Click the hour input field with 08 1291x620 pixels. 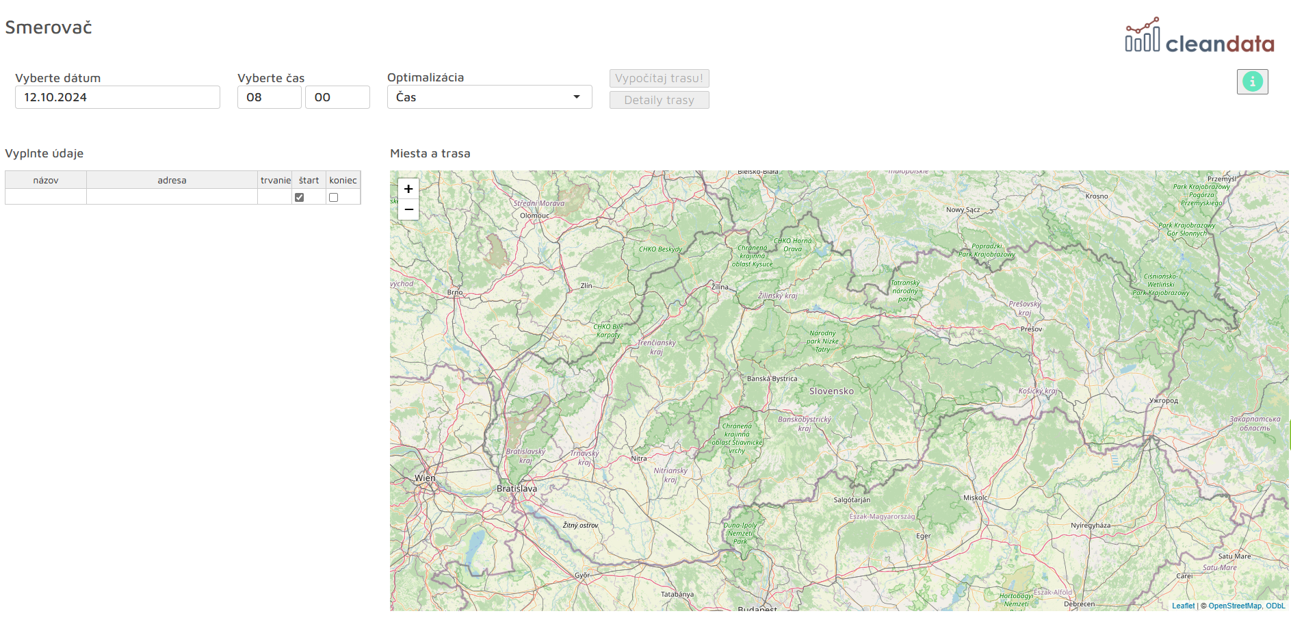pyautogui.click(x=269, y=97)
